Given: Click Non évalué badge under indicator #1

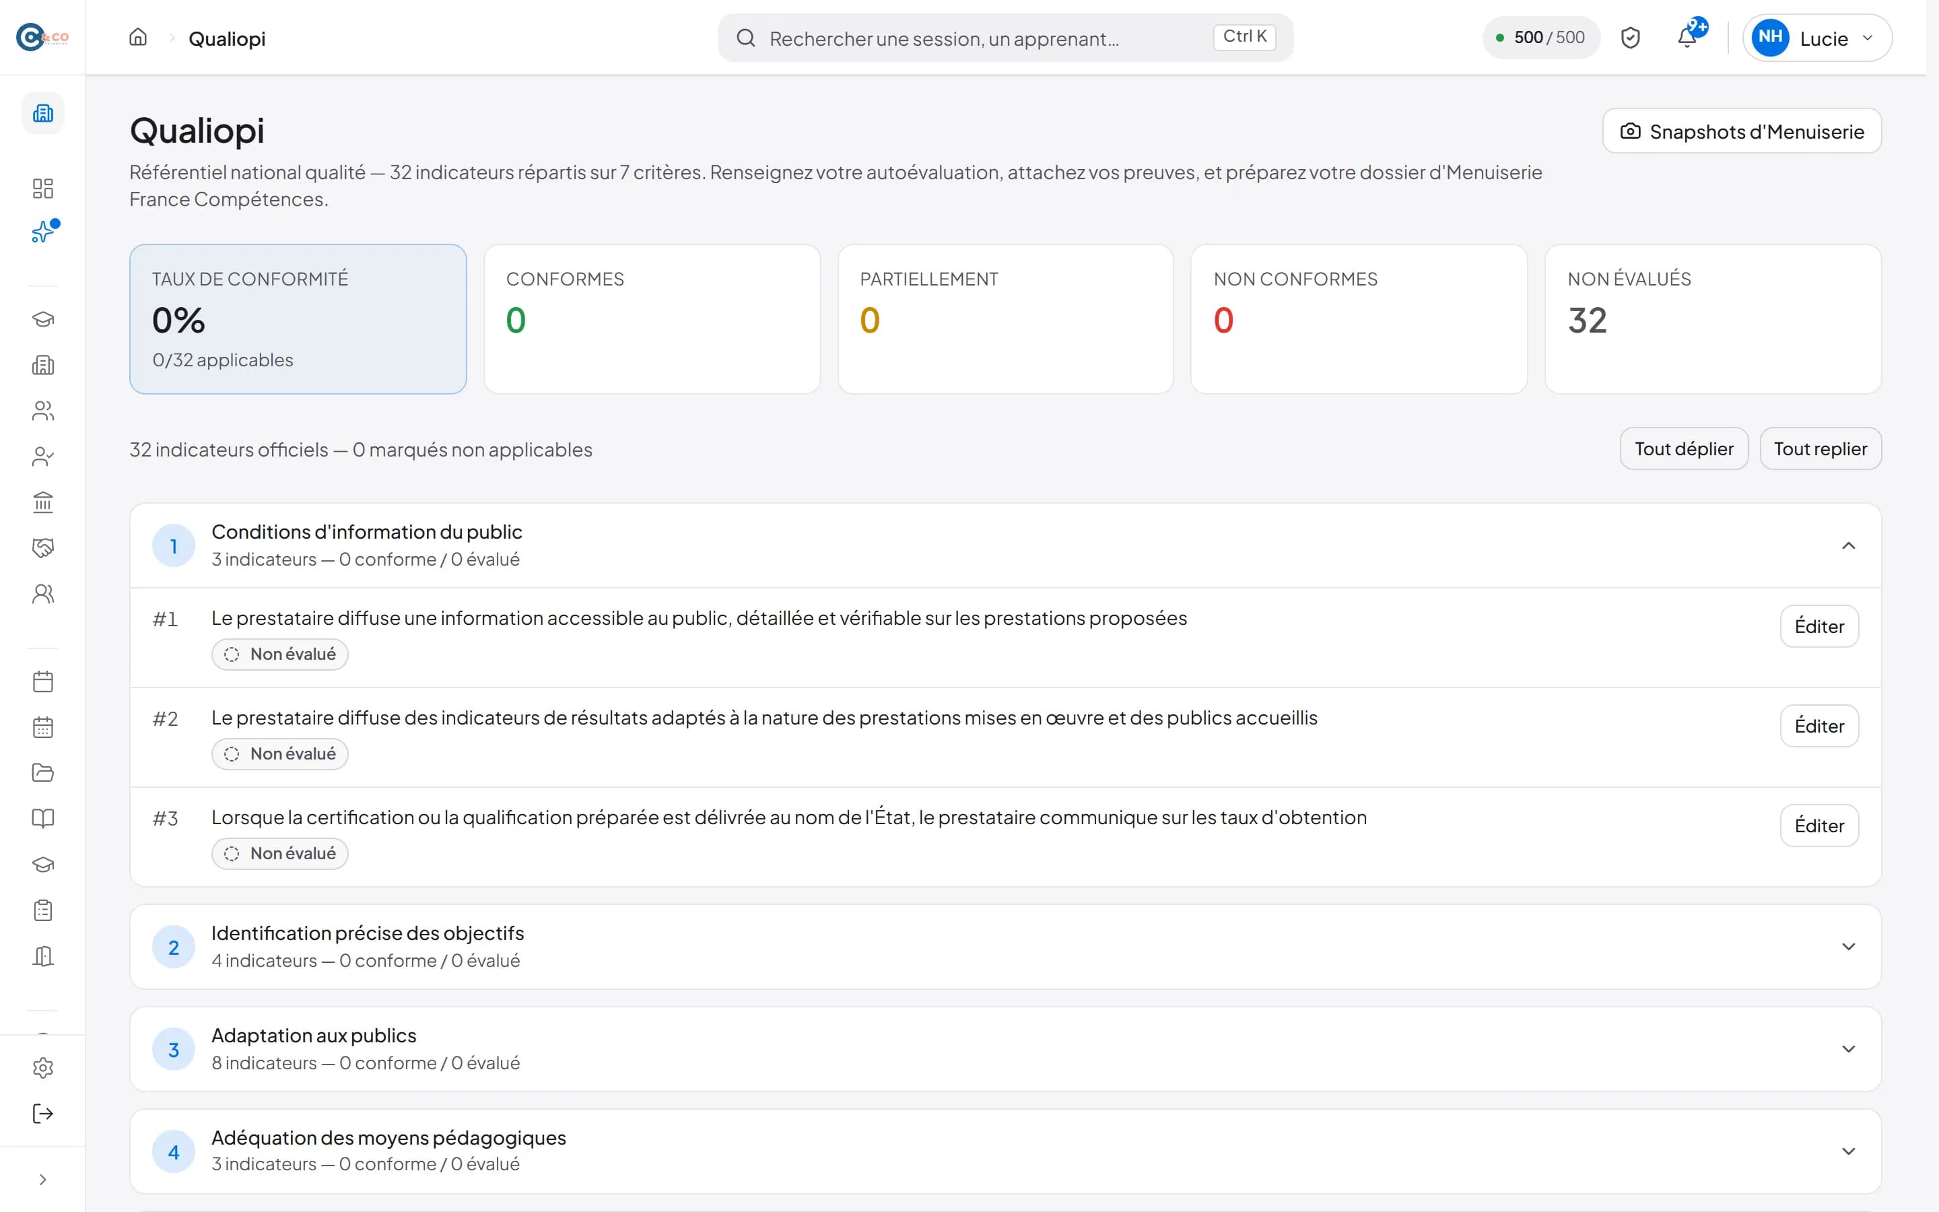Looking at the screenshot, I should coord(279,654).
